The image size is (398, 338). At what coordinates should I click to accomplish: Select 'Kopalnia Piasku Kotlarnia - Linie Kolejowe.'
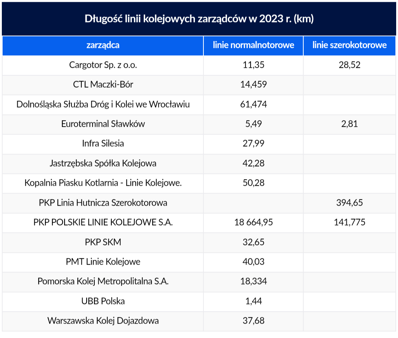tap(103, 183)
